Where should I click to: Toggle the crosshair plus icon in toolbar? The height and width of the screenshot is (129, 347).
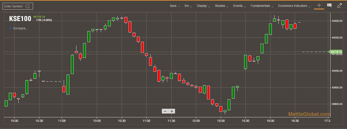[319, 5]
